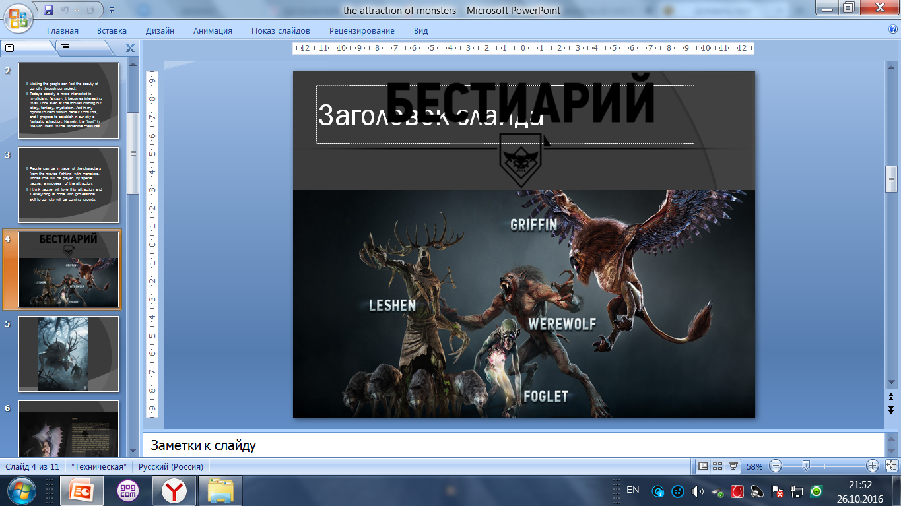
Task: Click the black loudspeaker audio manager tray icon
Action: (757, 491)
